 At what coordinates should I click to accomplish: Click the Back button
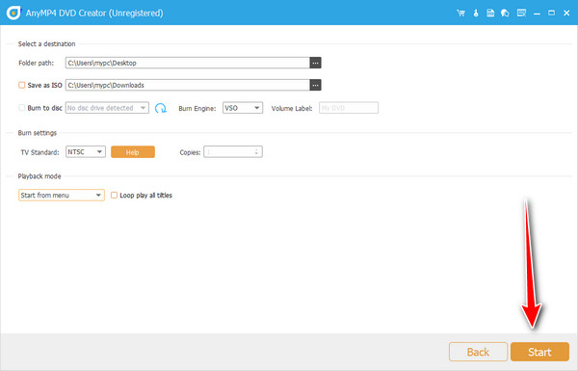coord(478,352)
